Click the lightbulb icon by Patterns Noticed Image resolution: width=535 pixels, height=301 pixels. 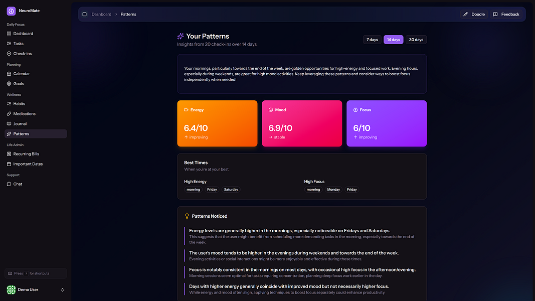pos(187,216)
